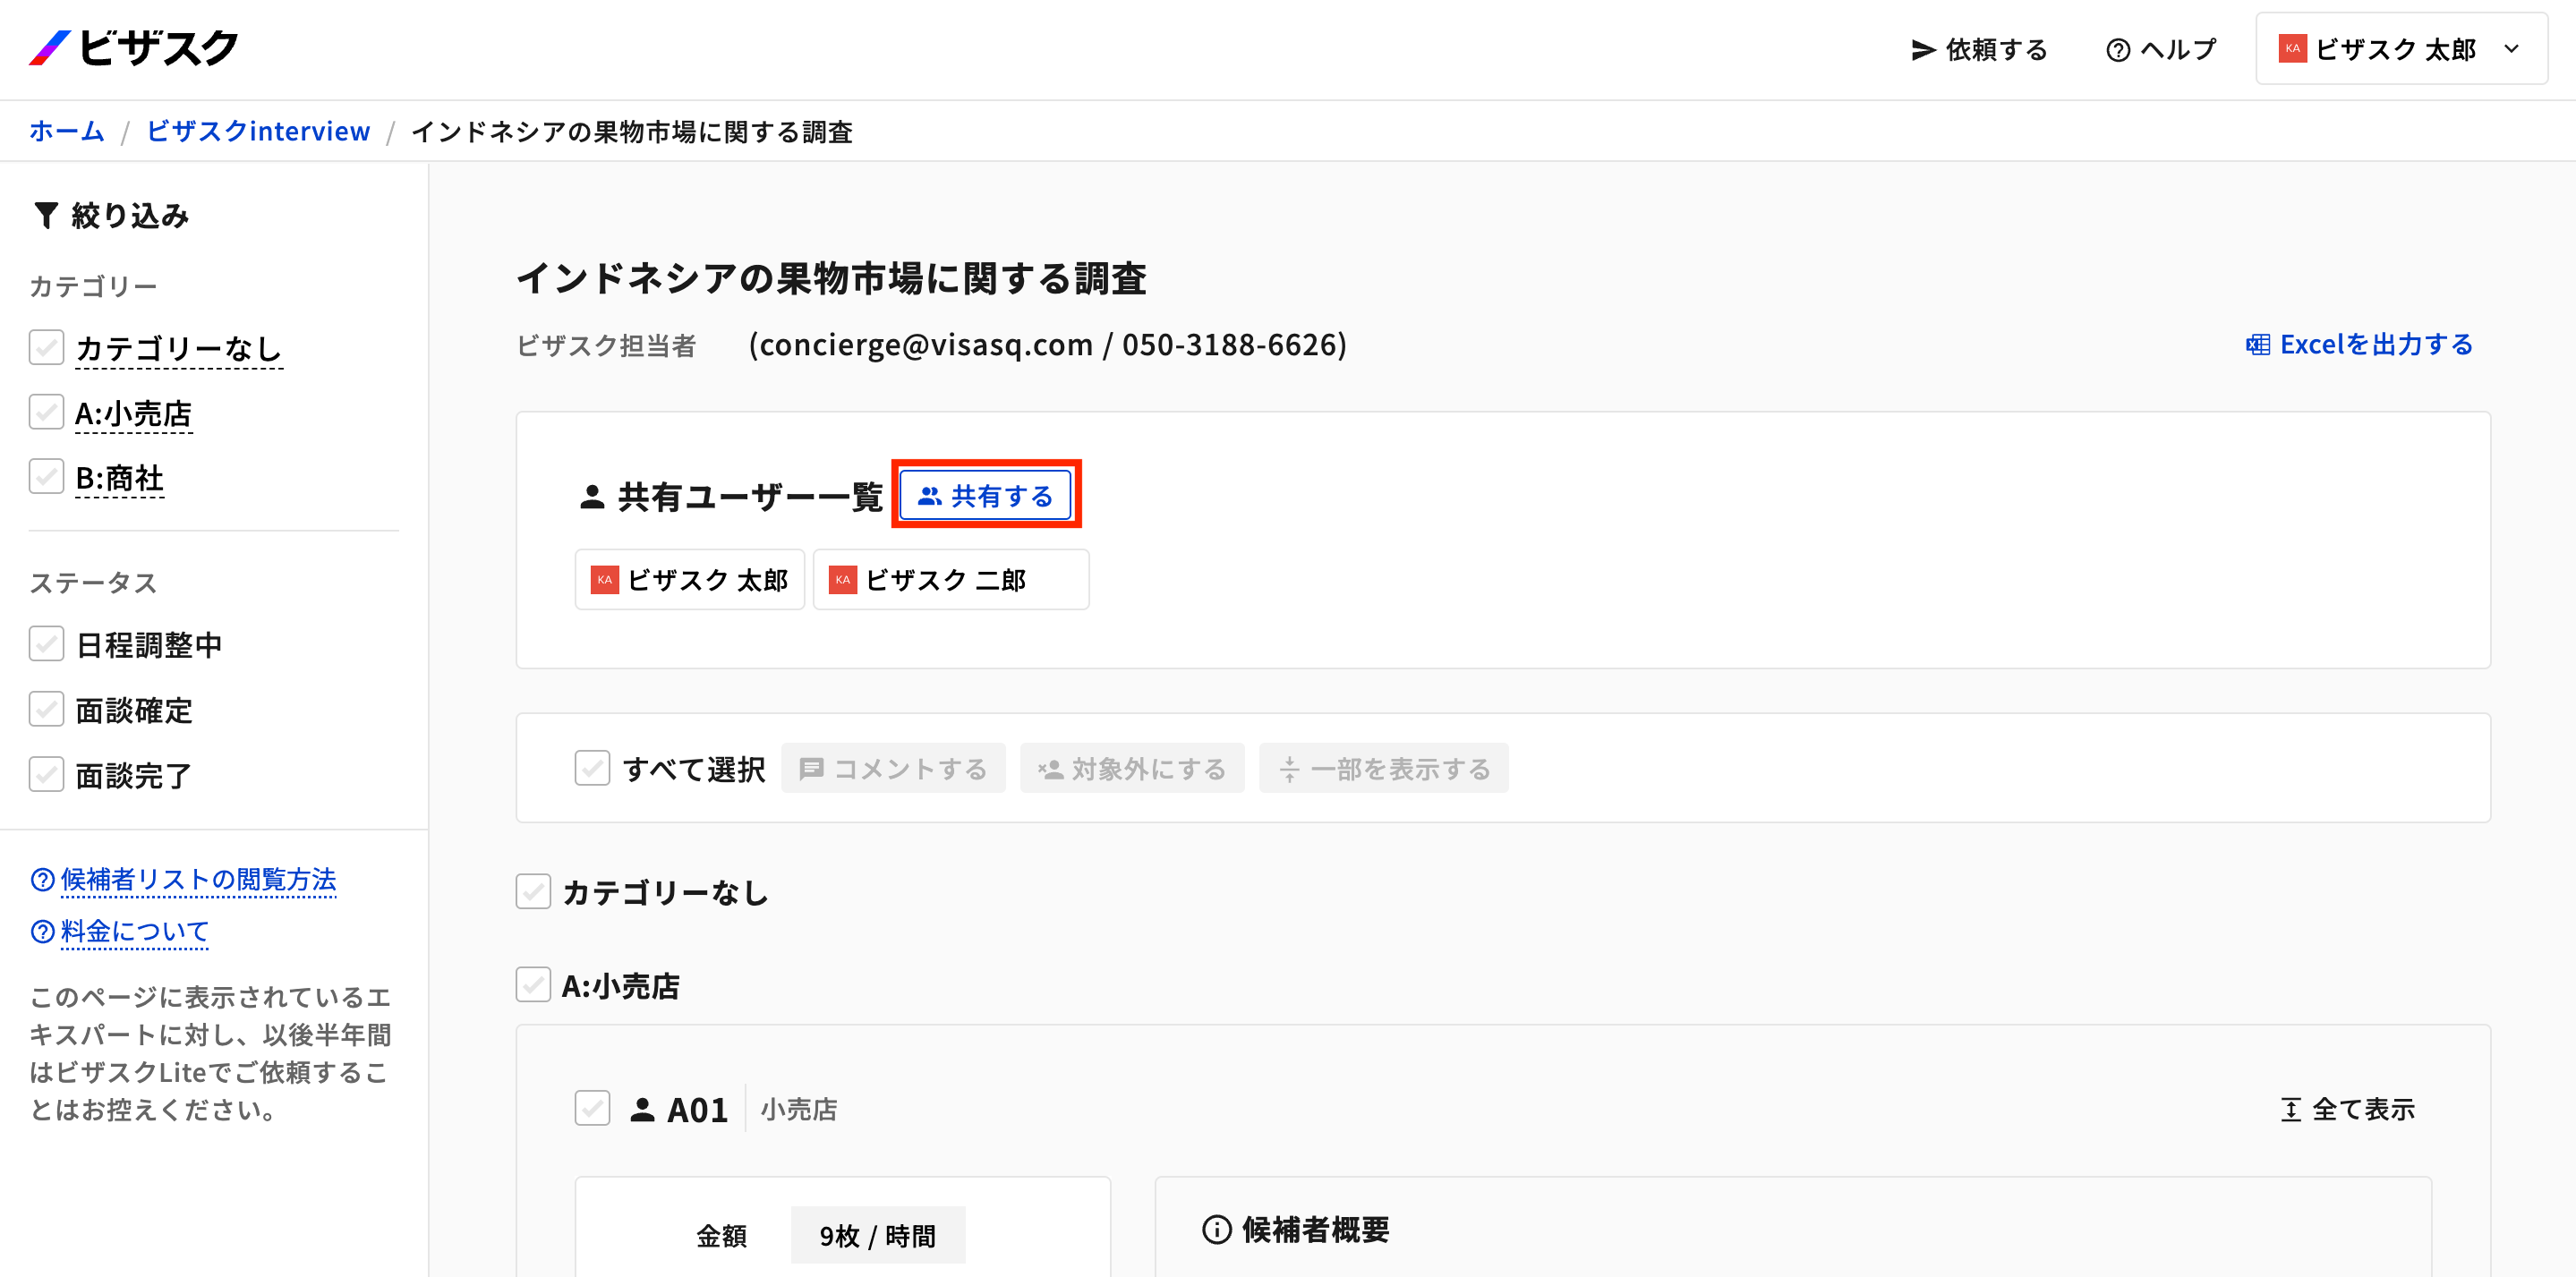Click the ビザスク logo
Image resolution: width=2576 pixels, height=1277 pixels.
(133, 48)
